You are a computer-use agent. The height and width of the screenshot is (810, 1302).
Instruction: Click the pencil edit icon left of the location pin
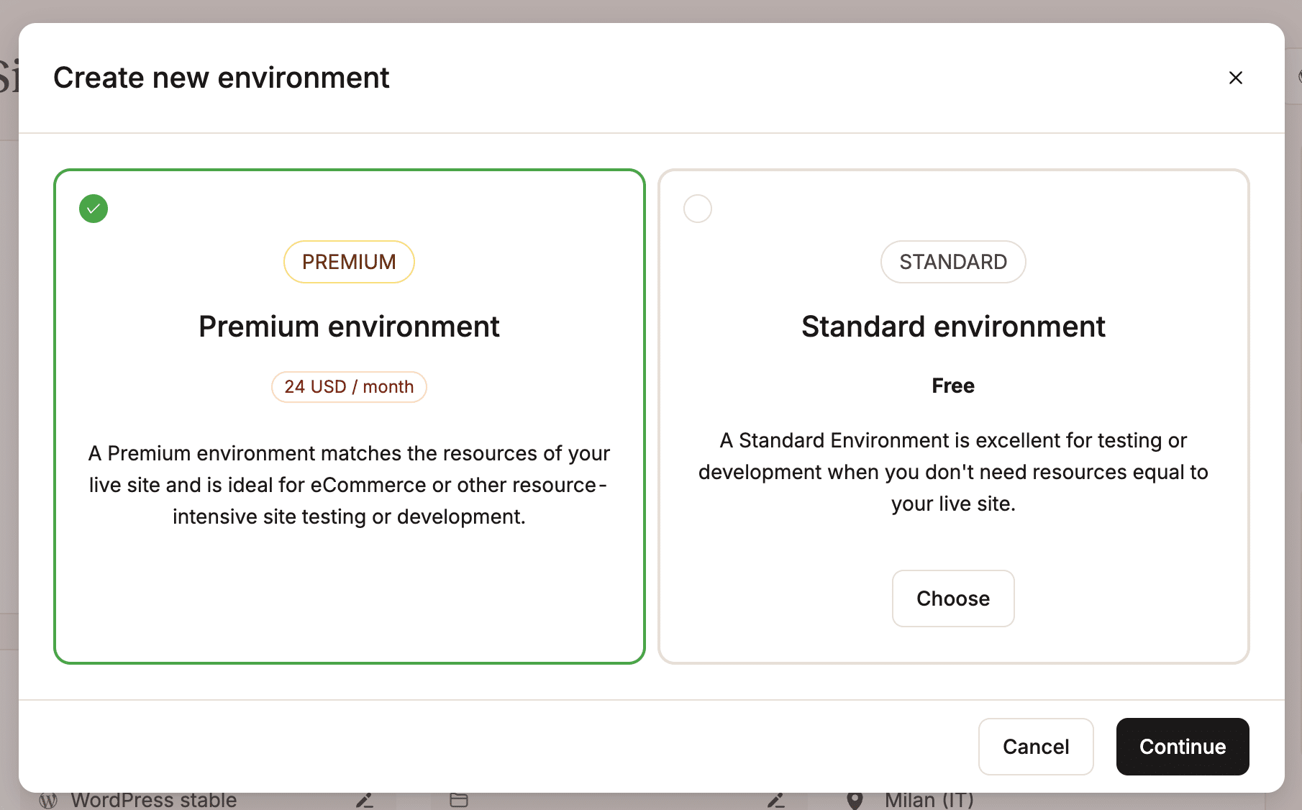point(776,800)
